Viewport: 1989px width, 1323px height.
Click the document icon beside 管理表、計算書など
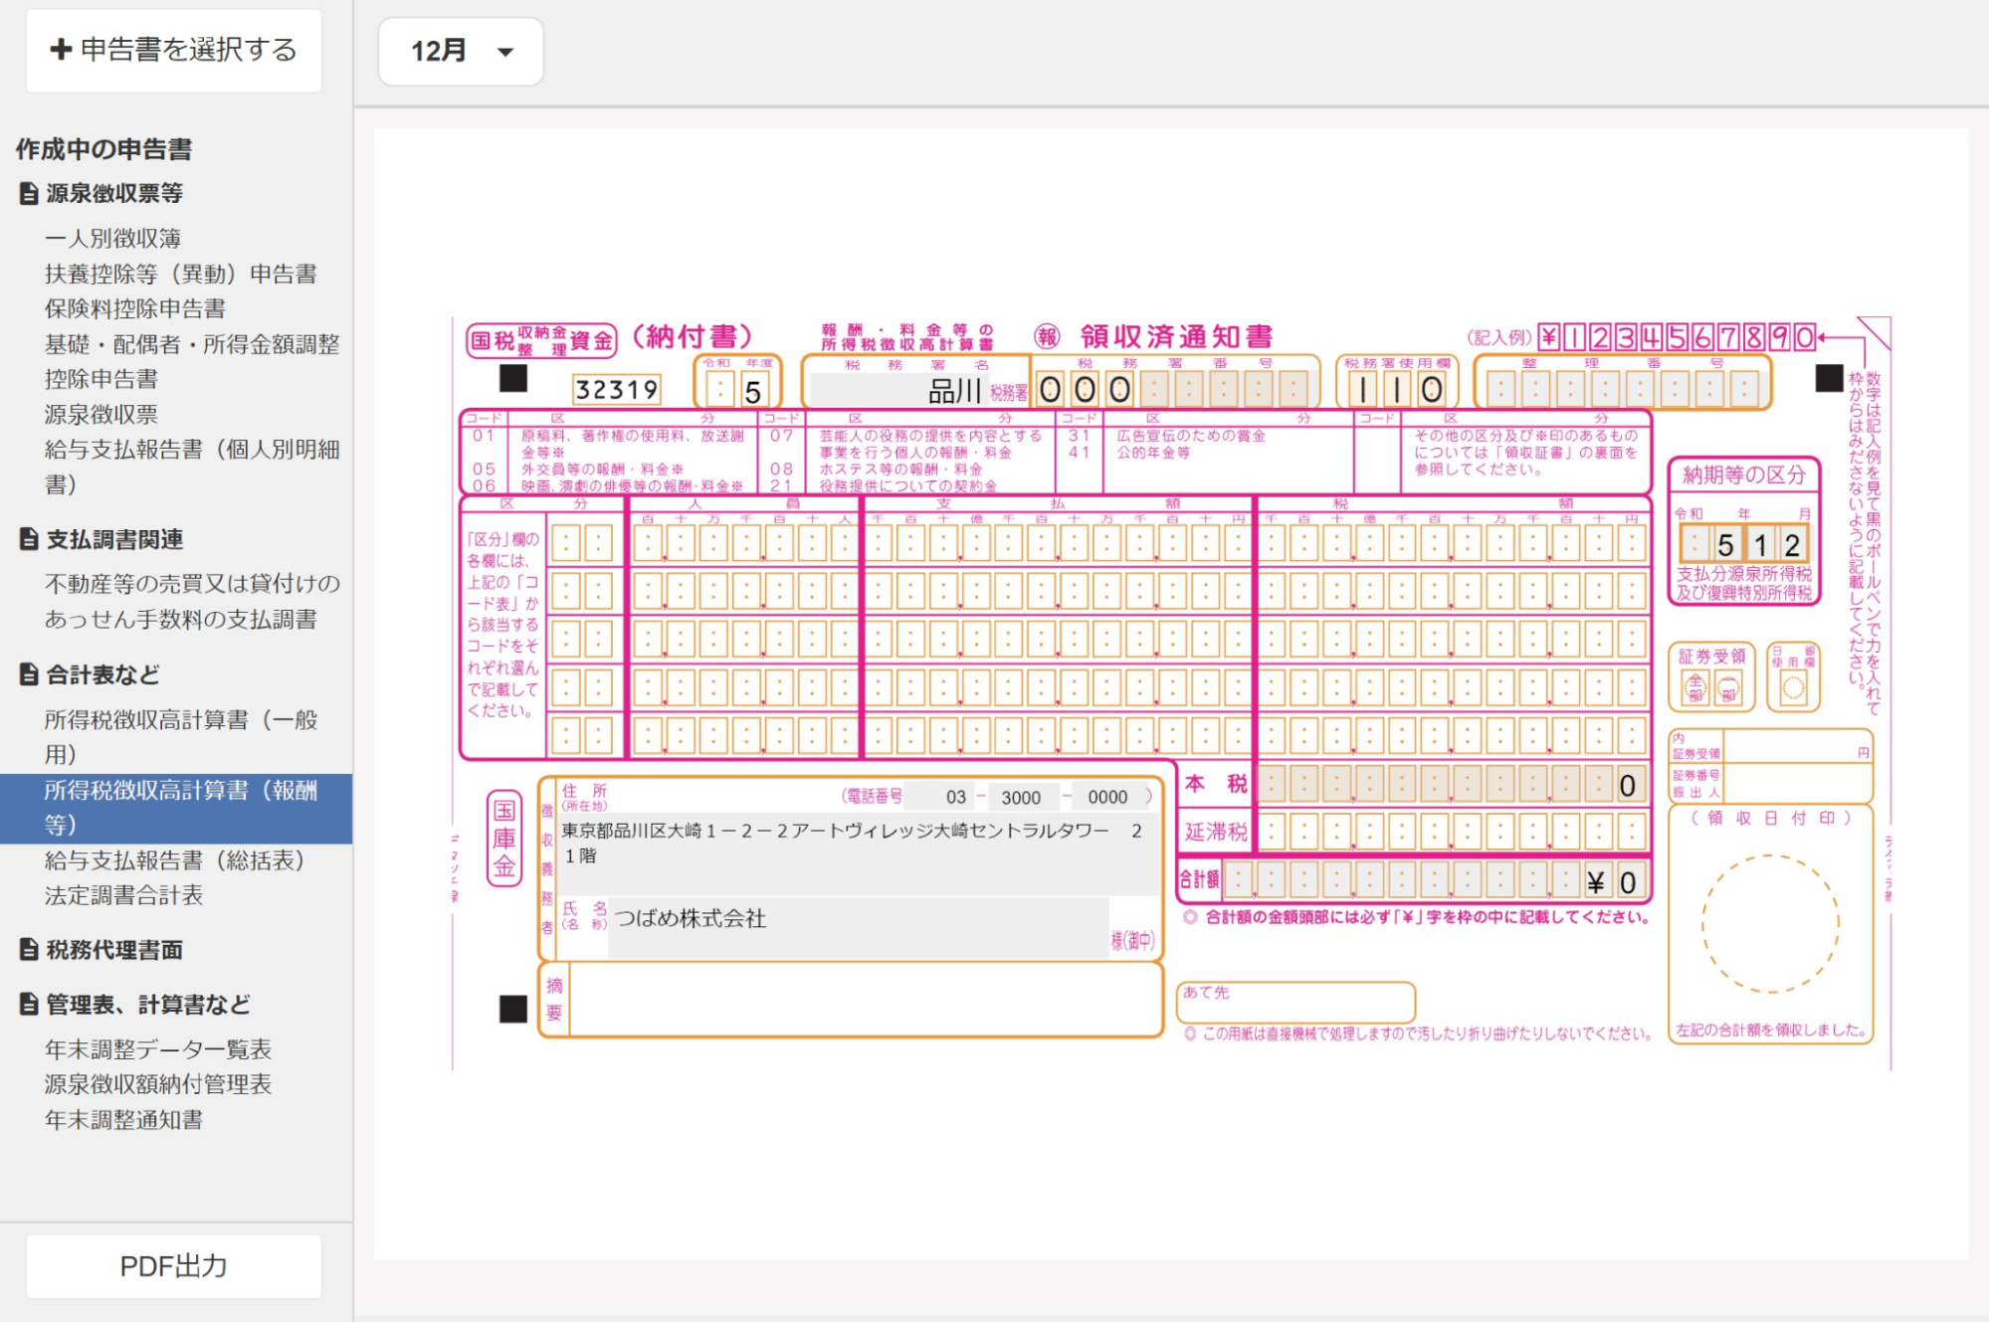click(x=29, y=1005)
